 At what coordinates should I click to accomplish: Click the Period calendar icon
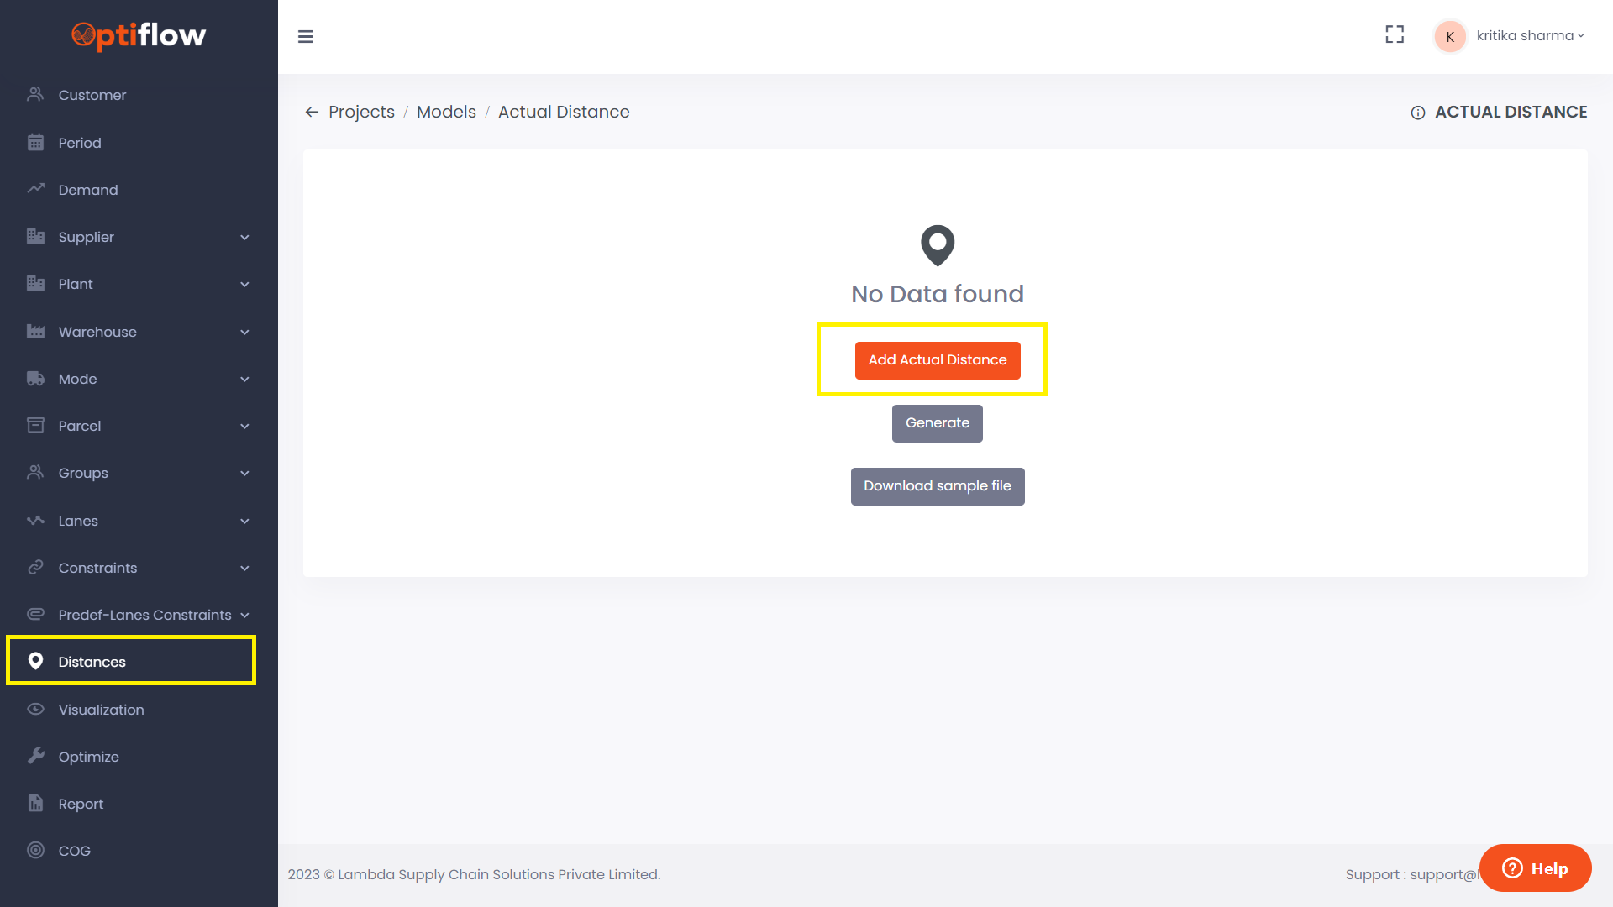coord(35,143)
